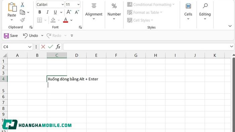Toggle Underline formatting
The width and height of the screenshot is (235, 132).
[x=55, y=12]
